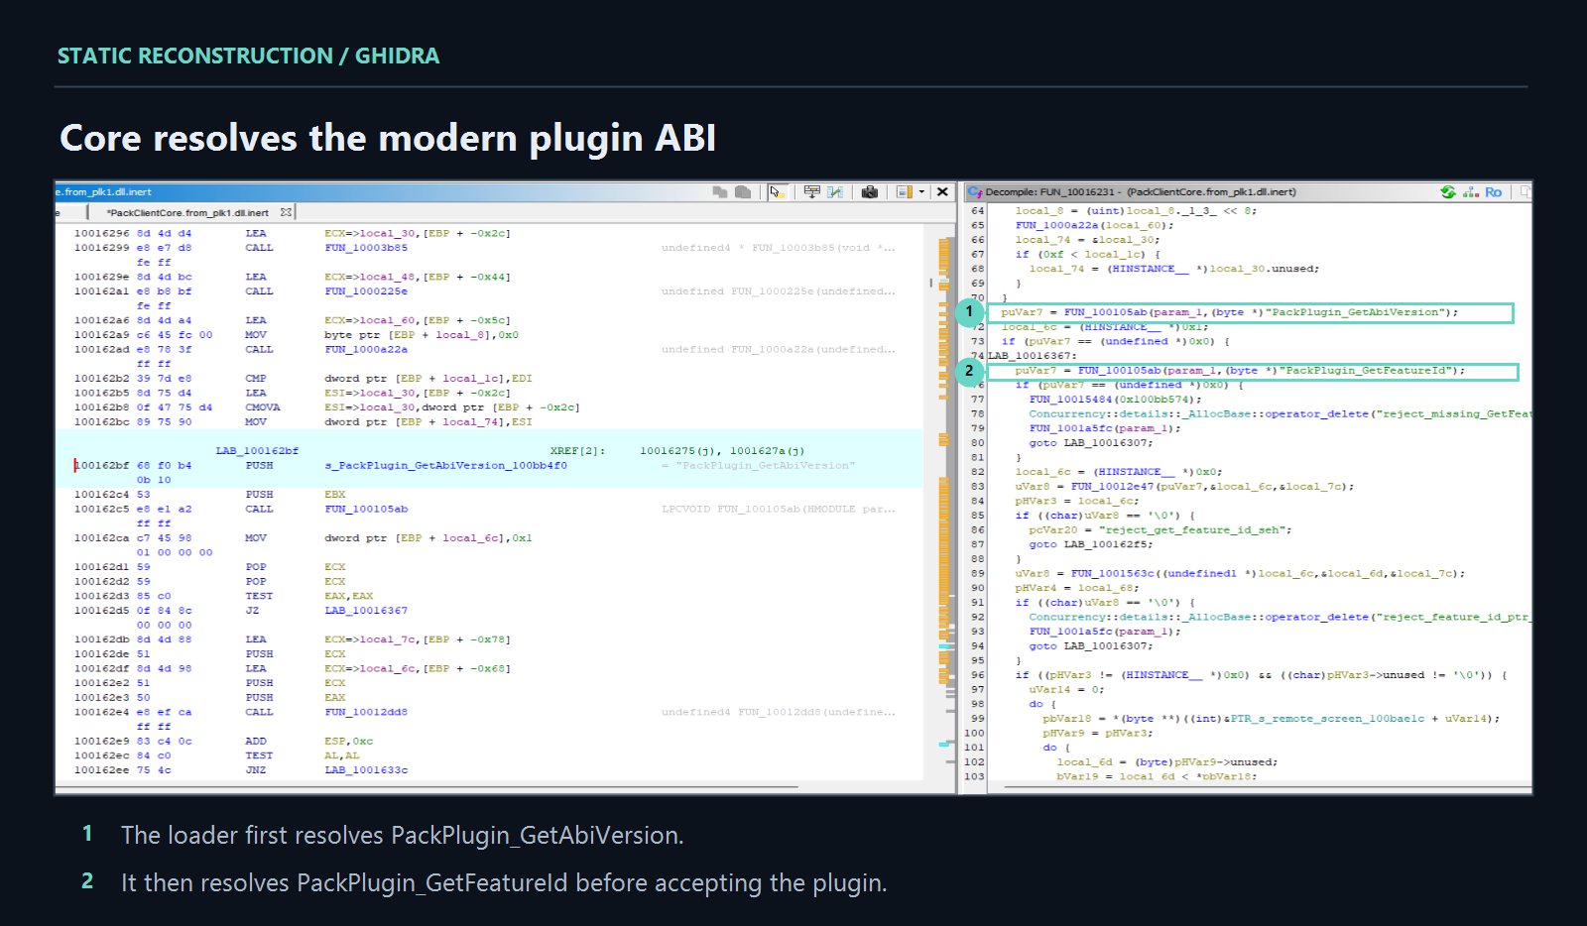Close the PackClientCore.from_plk1.dll.inert tab
1587x926 pixels.
point(286,212)
